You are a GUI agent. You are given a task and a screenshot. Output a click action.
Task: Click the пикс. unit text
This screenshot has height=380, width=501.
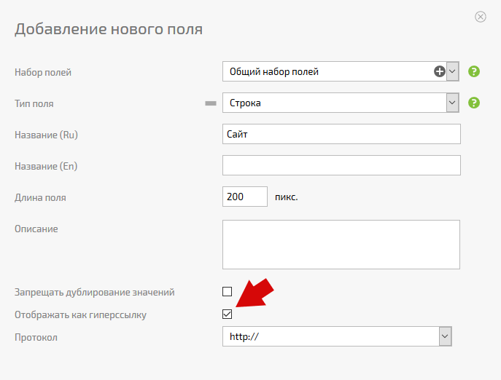[287, 197]
